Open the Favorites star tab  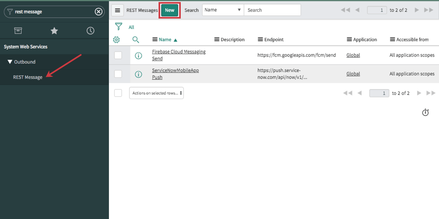(x=54, y=31)
